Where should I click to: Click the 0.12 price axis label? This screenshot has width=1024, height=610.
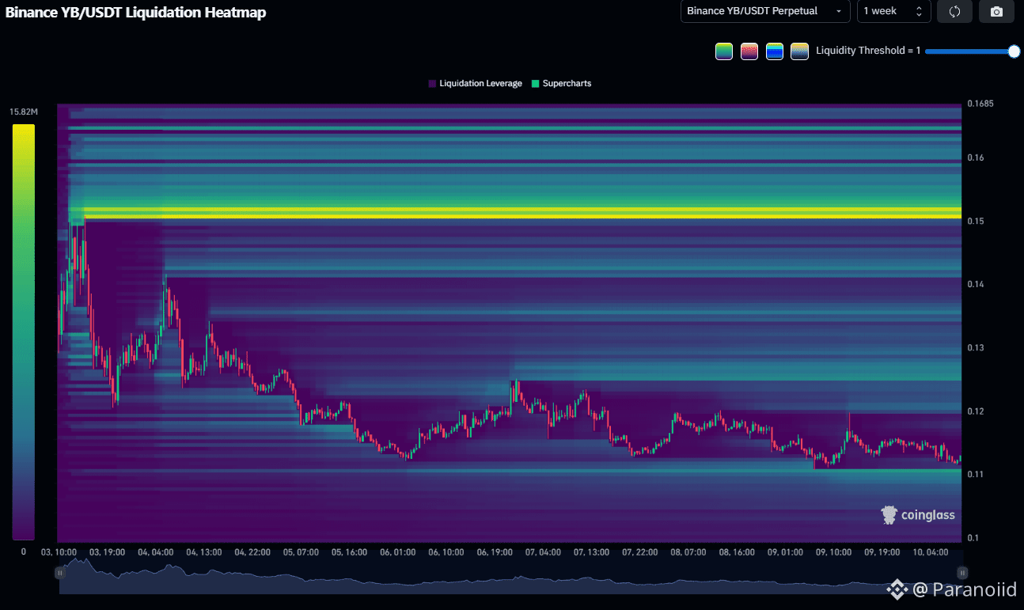[x=975, y=411]
